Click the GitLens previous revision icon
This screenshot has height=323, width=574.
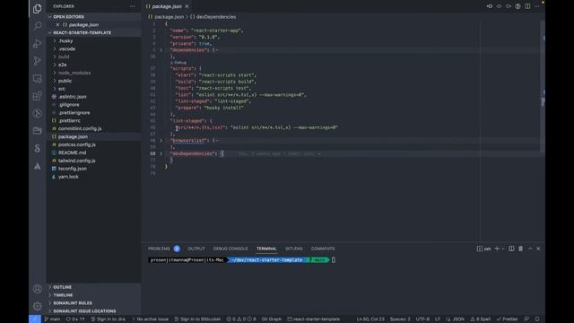click(x=499, y=6)
